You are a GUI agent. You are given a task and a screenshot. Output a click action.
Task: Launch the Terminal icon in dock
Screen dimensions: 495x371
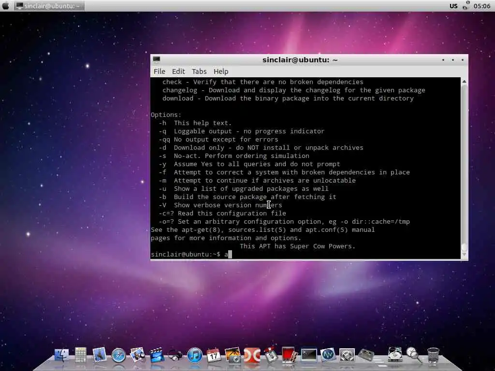309,355
